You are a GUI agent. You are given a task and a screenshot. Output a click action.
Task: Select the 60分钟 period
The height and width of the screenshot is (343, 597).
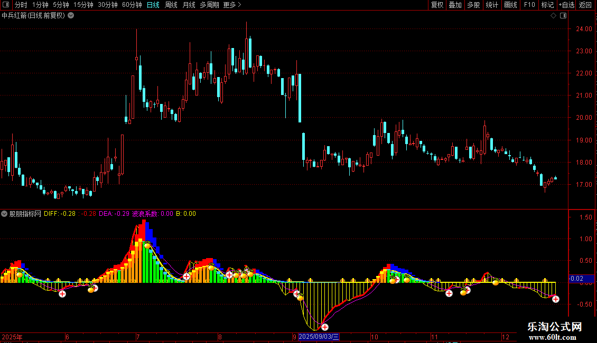click(132, 5)
